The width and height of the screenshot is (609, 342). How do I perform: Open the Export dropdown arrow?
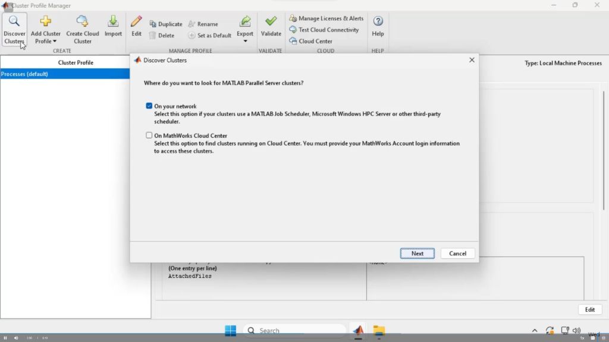(x=245, y=41)
